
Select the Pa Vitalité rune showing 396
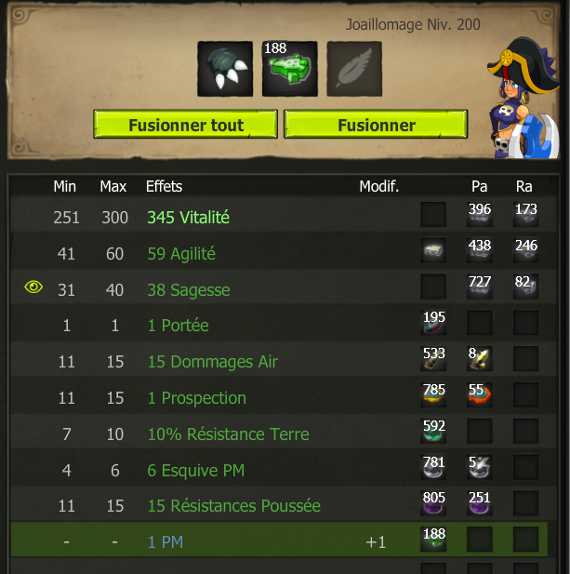point(479,214)
